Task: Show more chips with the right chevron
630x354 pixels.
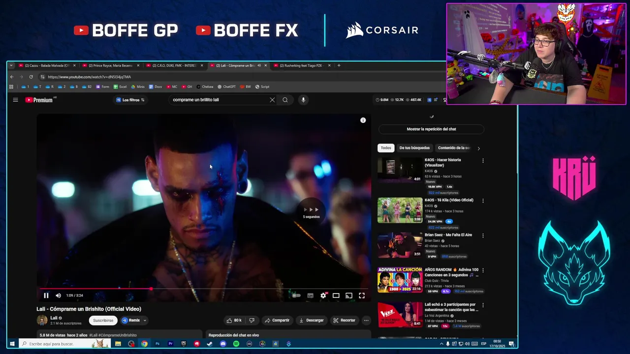Action: tap(478, 148)
